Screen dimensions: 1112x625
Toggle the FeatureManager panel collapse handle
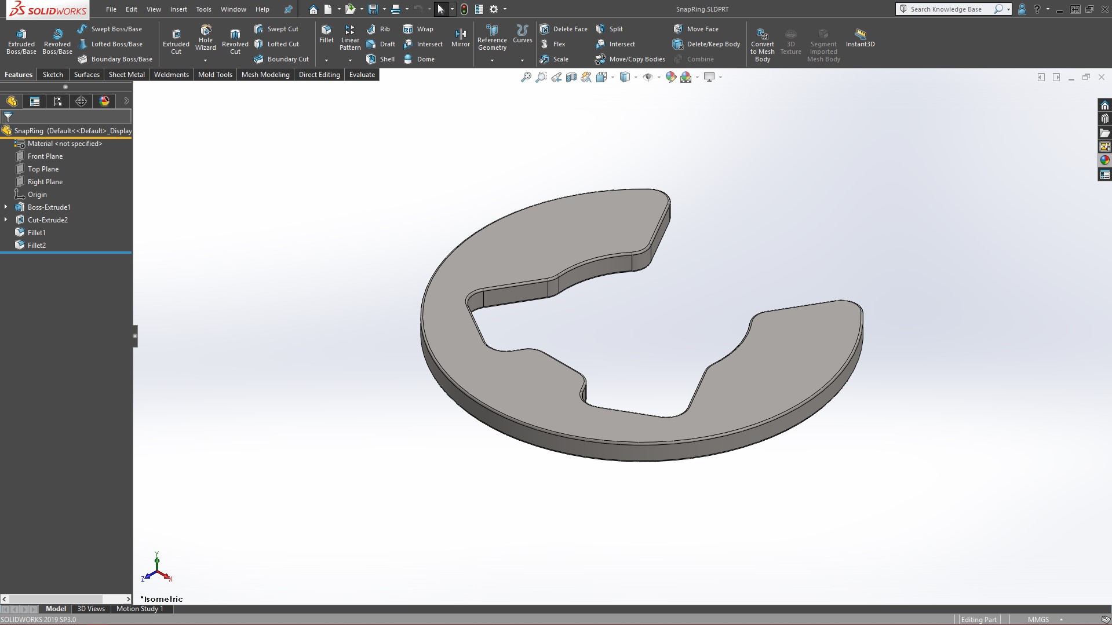point(135,336)
